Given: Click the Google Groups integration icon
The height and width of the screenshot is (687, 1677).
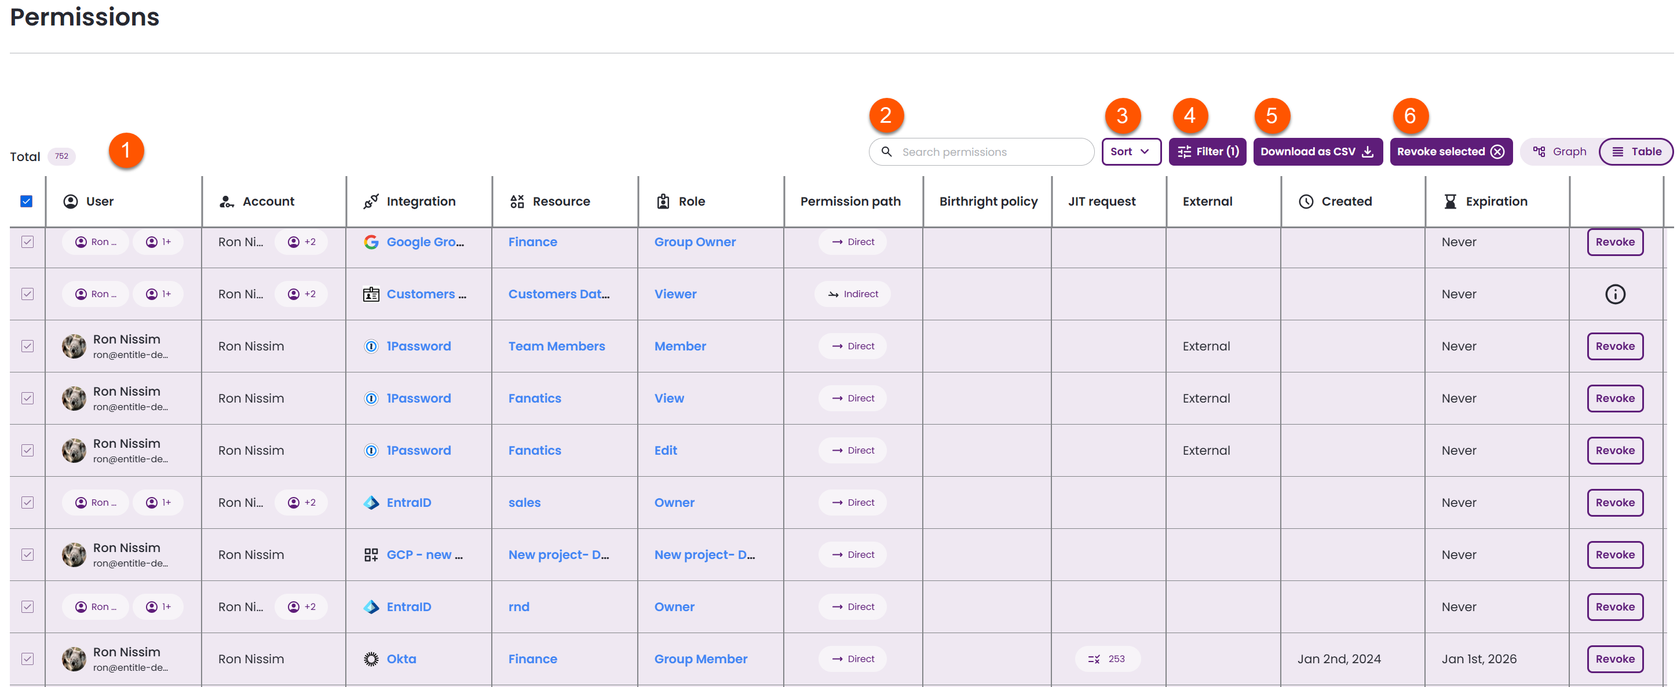Looking at the screenshot, I should click(371, 242).
